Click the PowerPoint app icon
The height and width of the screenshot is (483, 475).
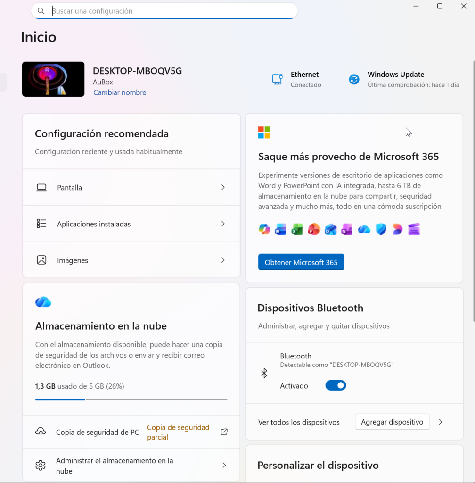[x=314, y=230]
